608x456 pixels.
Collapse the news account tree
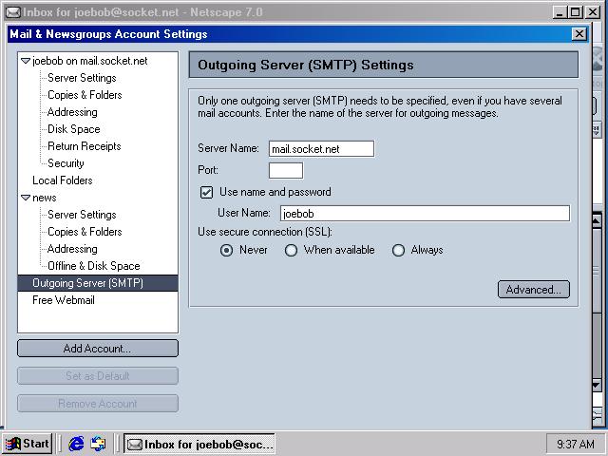coord(26,198)
